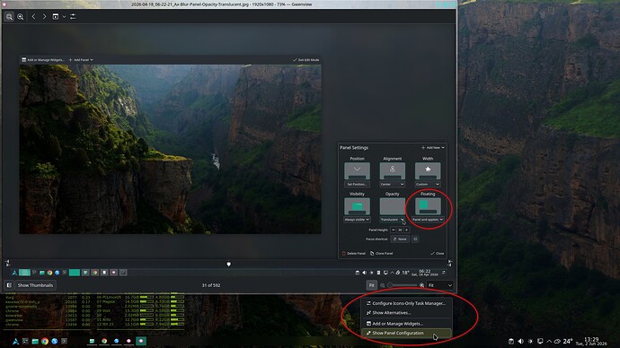
Task: Click the Alignment preview thumbnail in Panel Settings
Action: coord(393,171)
